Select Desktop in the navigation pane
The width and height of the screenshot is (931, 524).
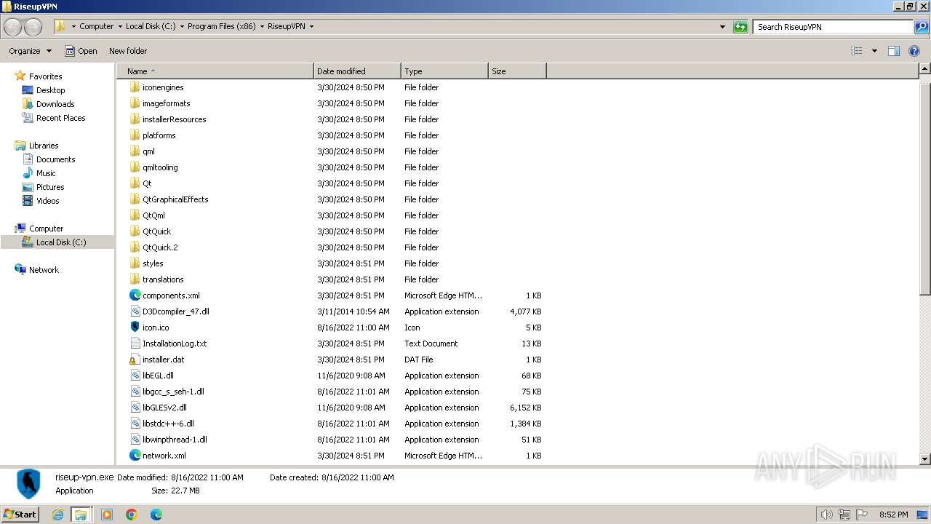pyautogui.click(x=50, y=90)
